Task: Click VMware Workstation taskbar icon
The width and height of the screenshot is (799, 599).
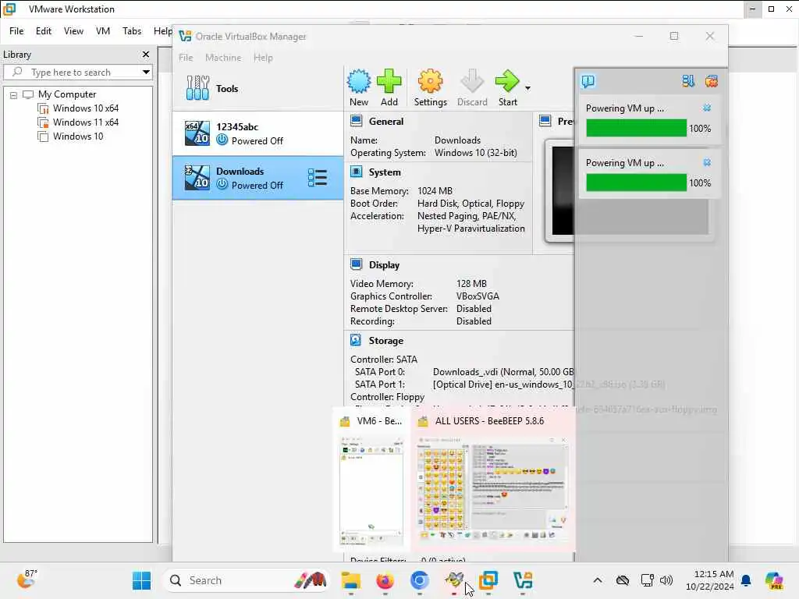Action: click(x=488, y=580)
